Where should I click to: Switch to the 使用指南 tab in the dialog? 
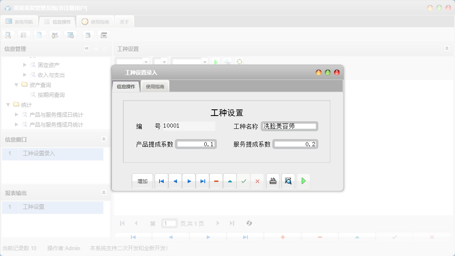155,86
